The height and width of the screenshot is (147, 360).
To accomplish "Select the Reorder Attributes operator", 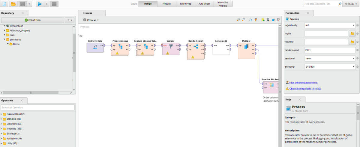I will [271, 87].
